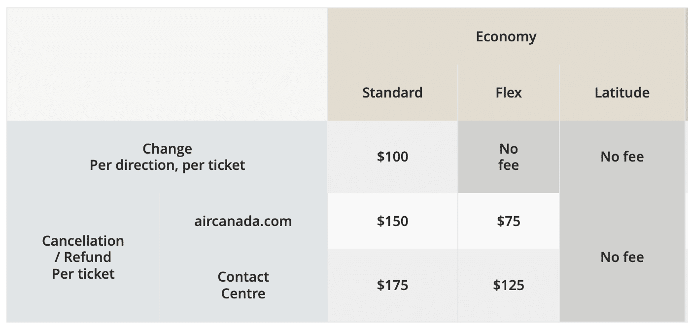Image resolution: width=688 pixels, height=326 pixels.
Task: Click the $75 Flex cancellation fee
Action: tap(509, 221)
